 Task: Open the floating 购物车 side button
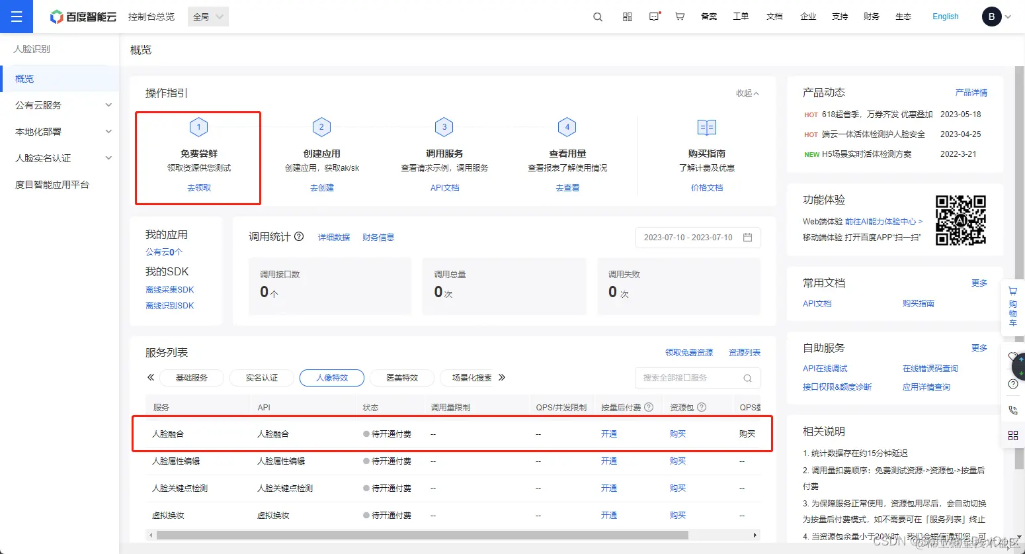pyautogui.click(x=1012, y=307)
